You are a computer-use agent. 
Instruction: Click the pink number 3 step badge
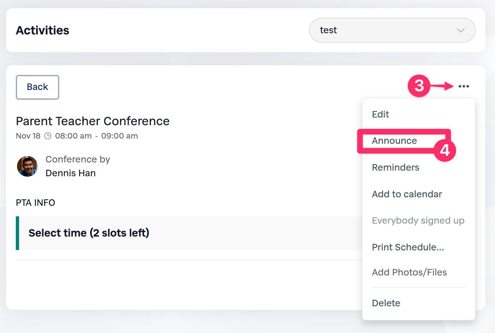pos(419,86)
